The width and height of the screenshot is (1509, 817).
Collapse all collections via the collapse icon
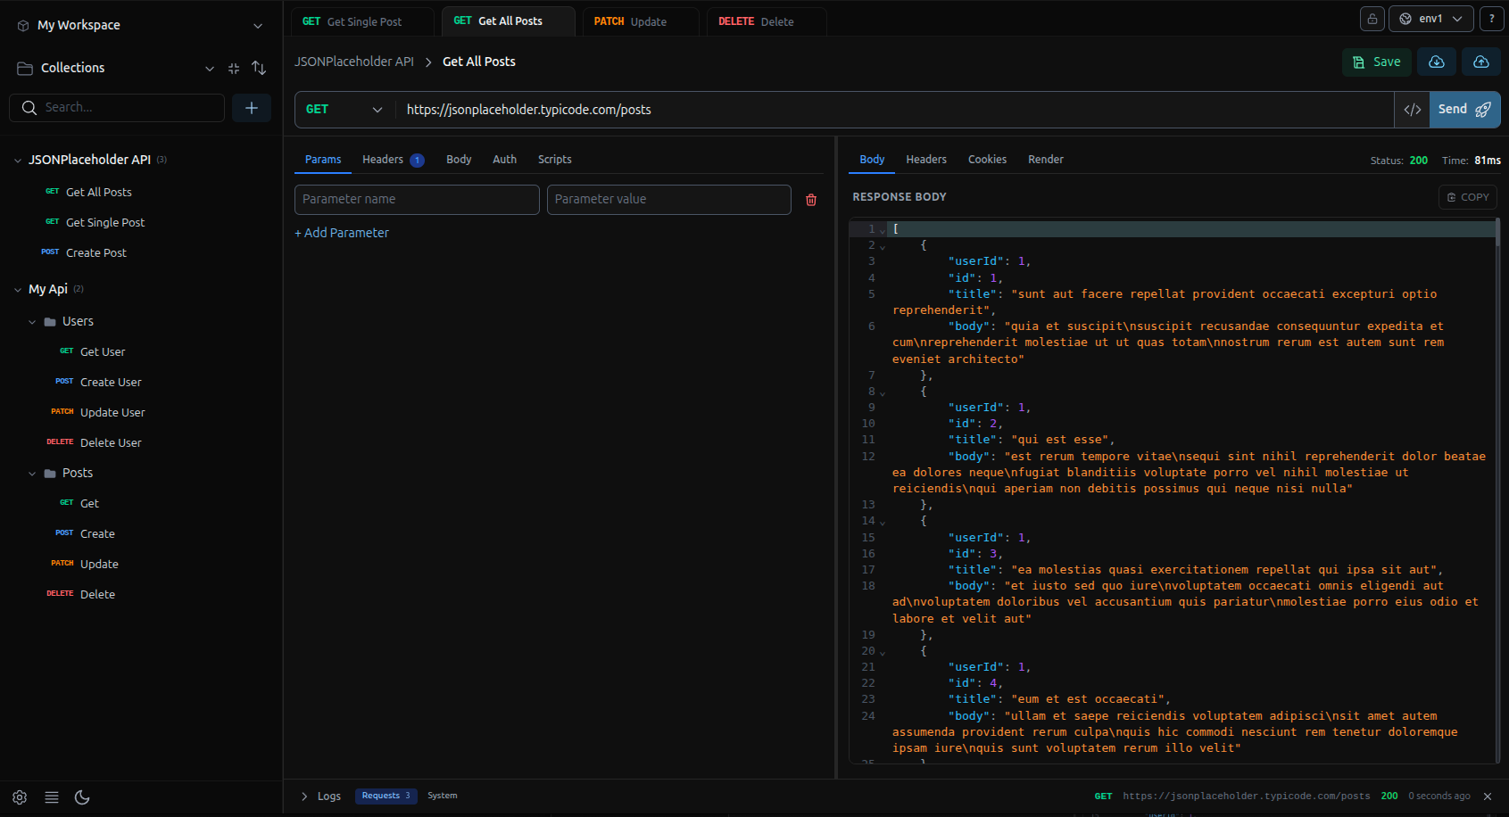tap(233, 68)
